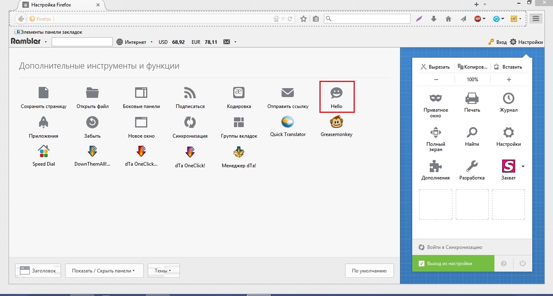
Task: Select the Открыть файл folder icon
Action: [x=92, y=93]
